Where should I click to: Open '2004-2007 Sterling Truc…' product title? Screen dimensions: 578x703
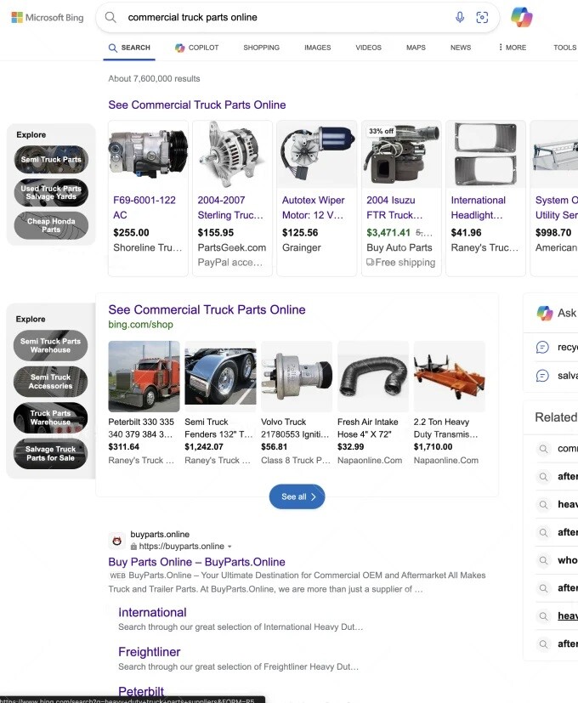tap(230, 207)
